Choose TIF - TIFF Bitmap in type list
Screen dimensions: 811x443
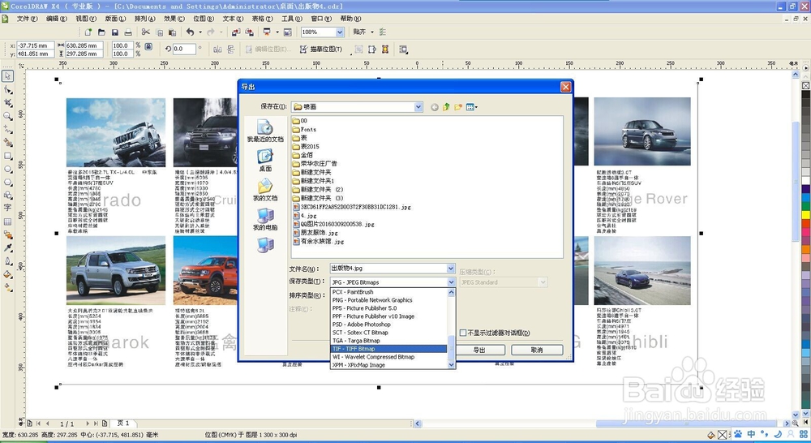point(388,349)
